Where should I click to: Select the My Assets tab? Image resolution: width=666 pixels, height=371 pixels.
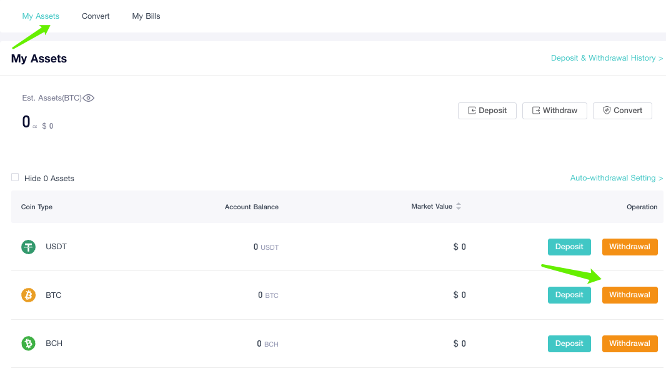click(41, 16)
